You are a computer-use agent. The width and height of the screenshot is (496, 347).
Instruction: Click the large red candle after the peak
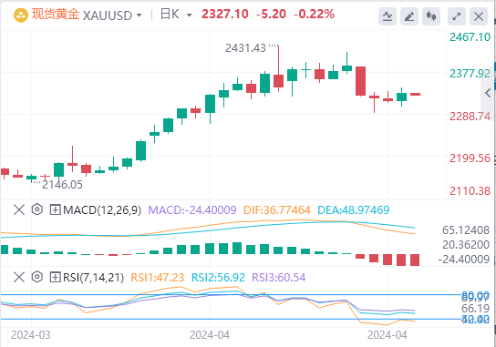(361, 81)
